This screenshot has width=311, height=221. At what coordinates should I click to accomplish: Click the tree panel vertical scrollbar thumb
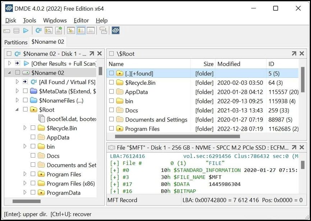[x=100, y=71]
